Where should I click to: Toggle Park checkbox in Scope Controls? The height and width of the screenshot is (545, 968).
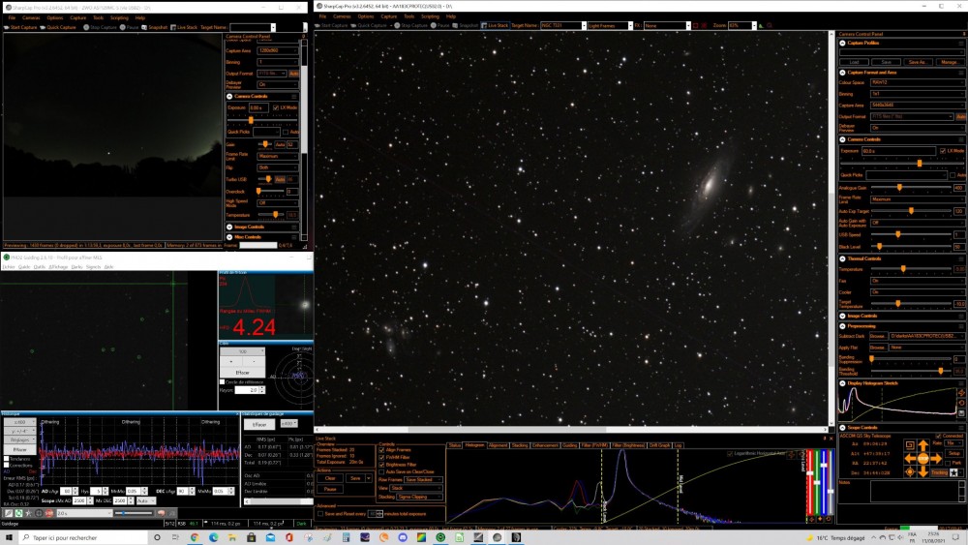tap(948, 463)
